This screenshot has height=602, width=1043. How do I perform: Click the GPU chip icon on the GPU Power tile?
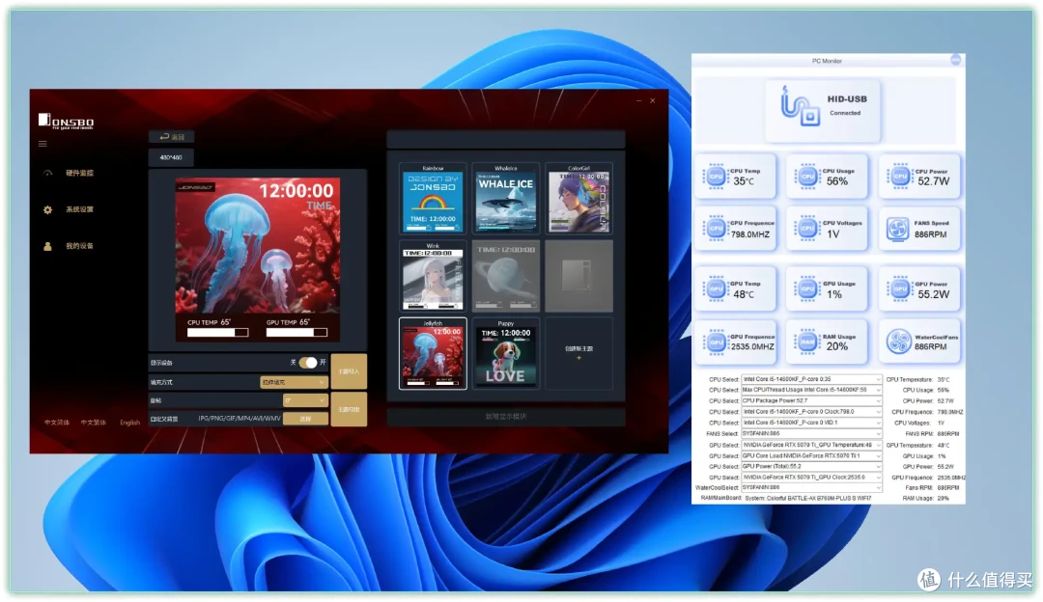click(x=900, y=289)
